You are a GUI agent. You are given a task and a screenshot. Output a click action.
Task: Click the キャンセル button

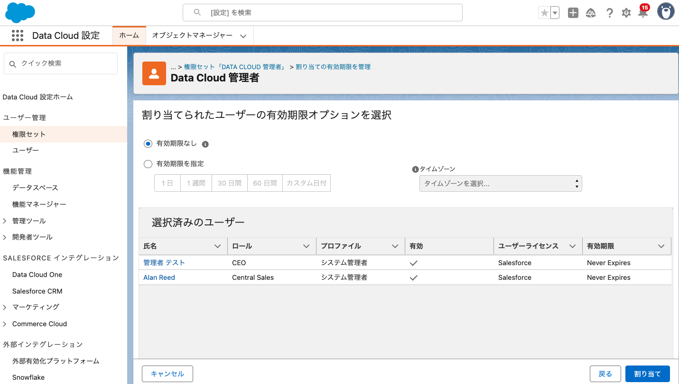[x=167, y=374]
